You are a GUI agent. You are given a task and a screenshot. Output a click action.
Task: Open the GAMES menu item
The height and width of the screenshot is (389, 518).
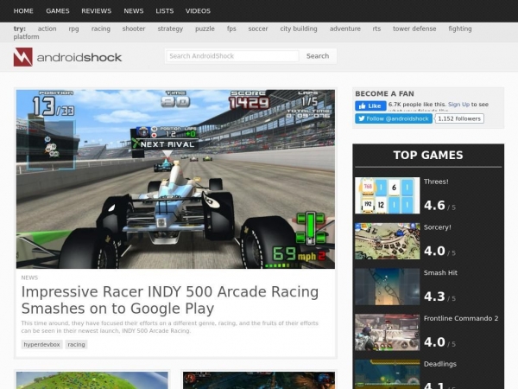click(58, 11)
